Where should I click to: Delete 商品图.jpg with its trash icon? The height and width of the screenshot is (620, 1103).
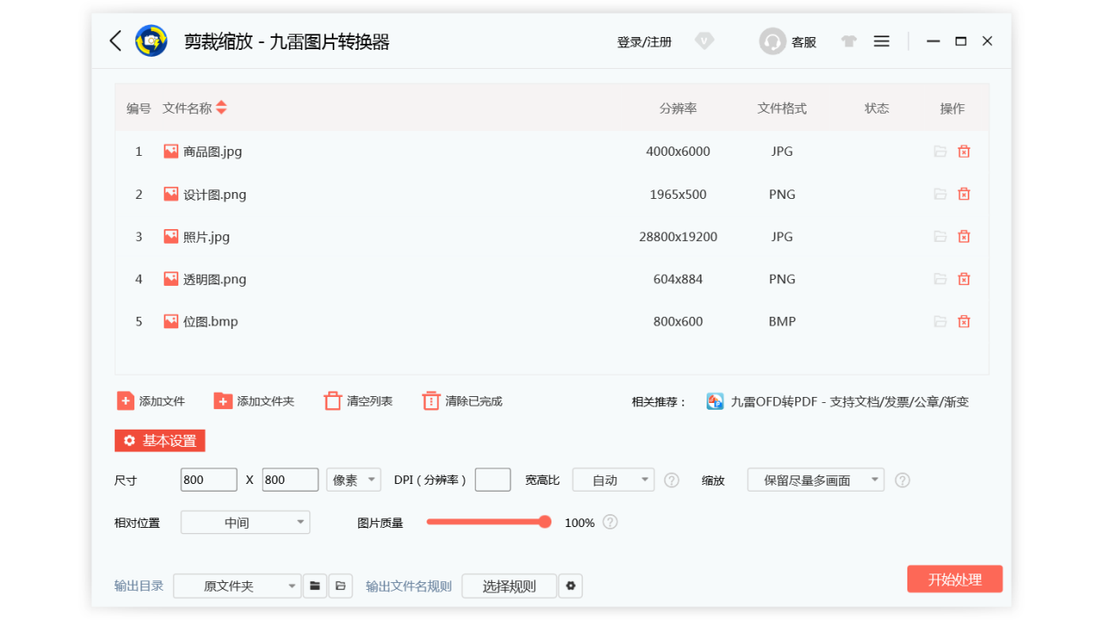coord(963,152)
